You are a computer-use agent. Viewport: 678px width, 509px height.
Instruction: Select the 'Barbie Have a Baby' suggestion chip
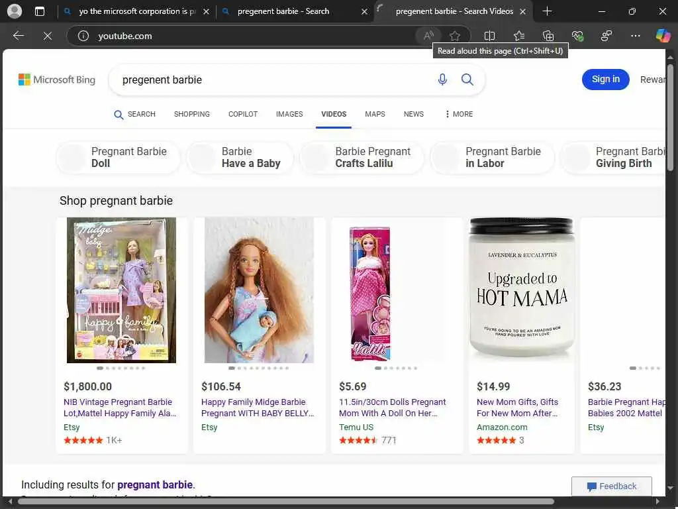tap(240, 158)
